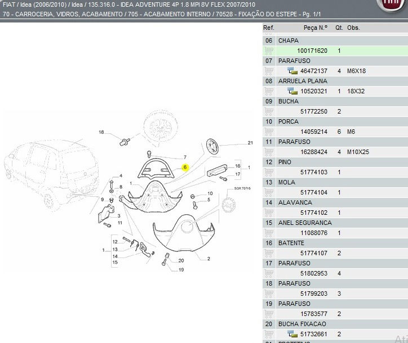The height and width of the screenshot is (343, 408).
Task: Select row '09 BUCHA'
Action: click(x=335, y=101)
